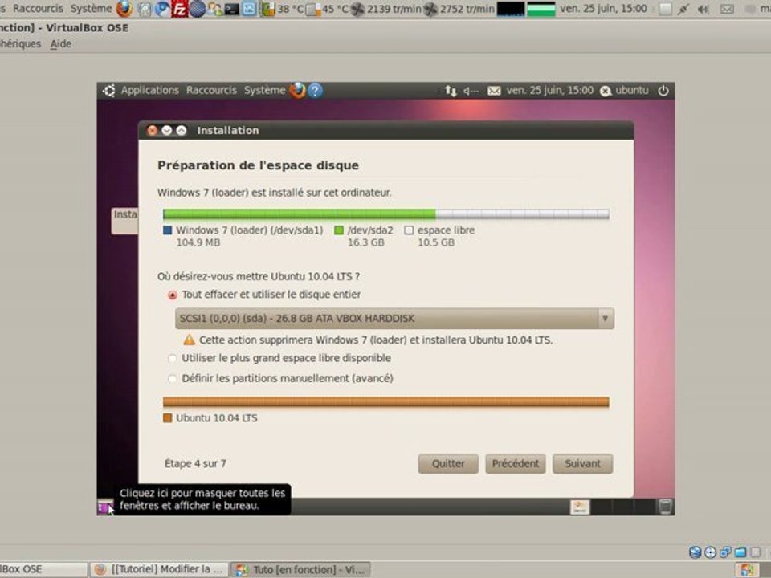The width and height of the screenshot is (771, 578).
Task: Open the guest messaging envelope indicator
Action: click(494, 91)
